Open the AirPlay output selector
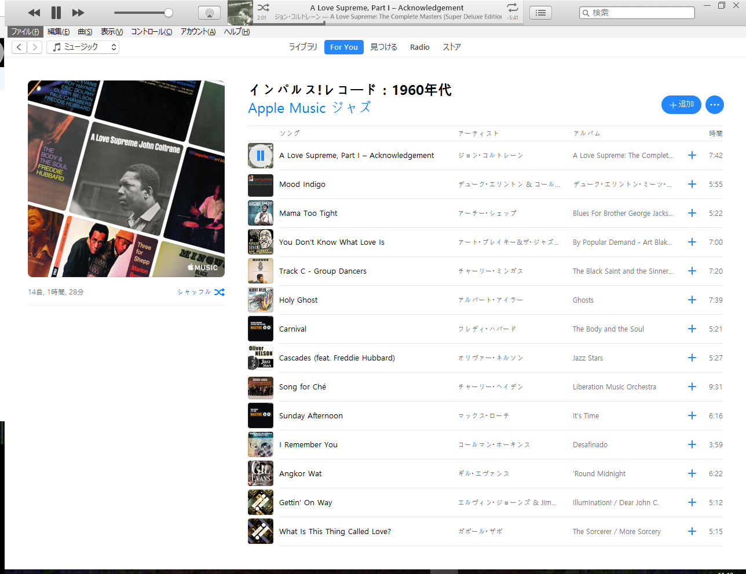This screenshot has height=574, width=746. click(x=209, y=13)
